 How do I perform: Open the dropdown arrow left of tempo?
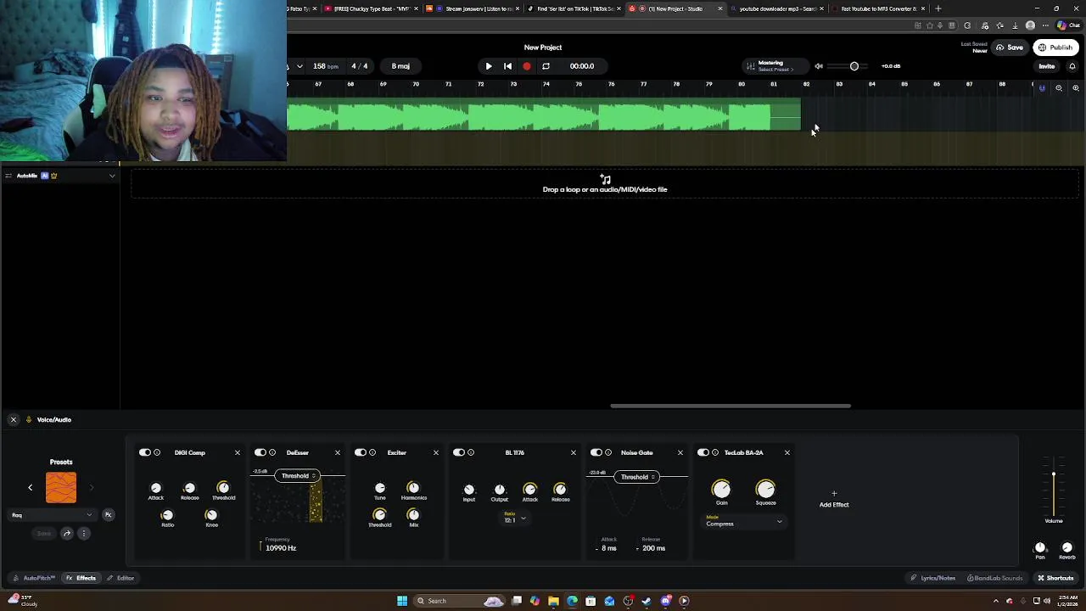tap(299, 66)
